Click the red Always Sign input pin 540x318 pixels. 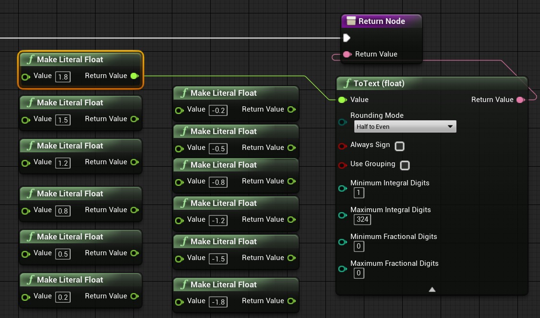point(342,145)
